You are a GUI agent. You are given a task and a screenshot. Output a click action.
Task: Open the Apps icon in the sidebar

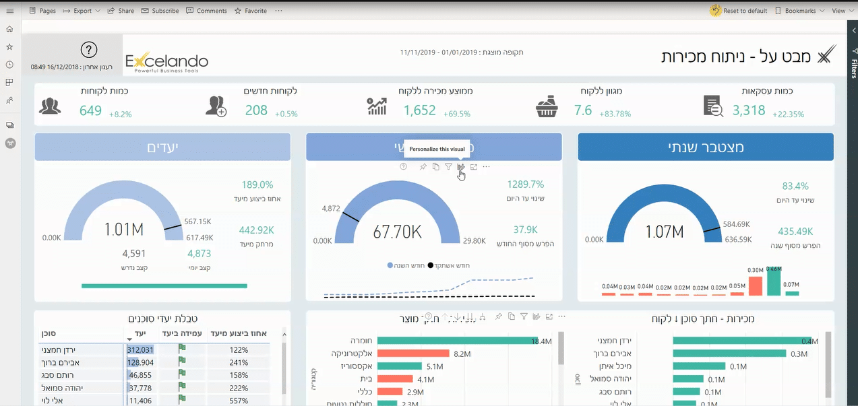click(x=9, y=81)
